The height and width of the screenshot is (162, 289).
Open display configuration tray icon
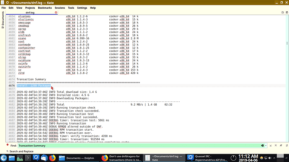(266, 158)
